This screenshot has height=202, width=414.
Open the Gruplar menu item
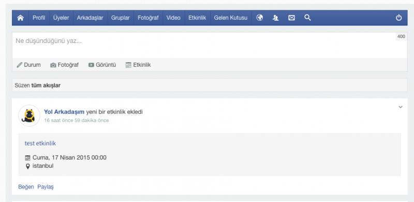point(121,18)
